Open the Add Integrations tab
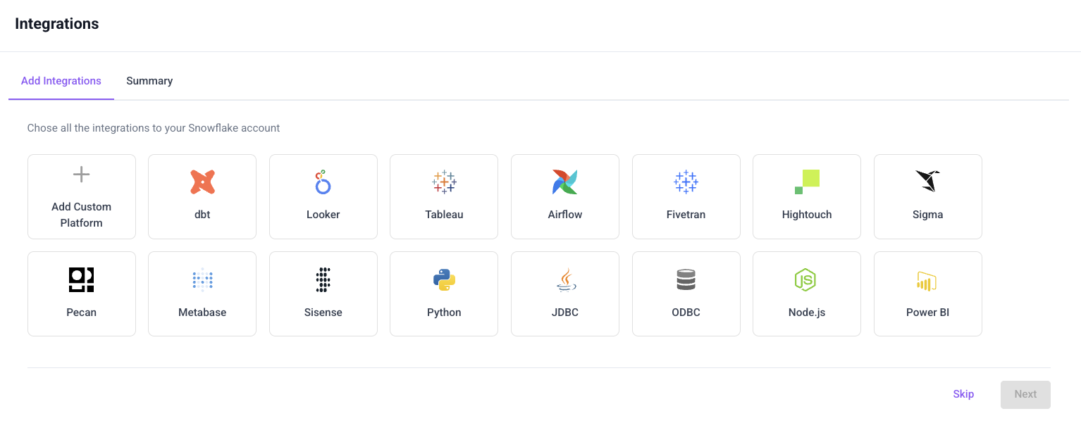The height and width of the screenshot is (423, 1081). (61, 81)
